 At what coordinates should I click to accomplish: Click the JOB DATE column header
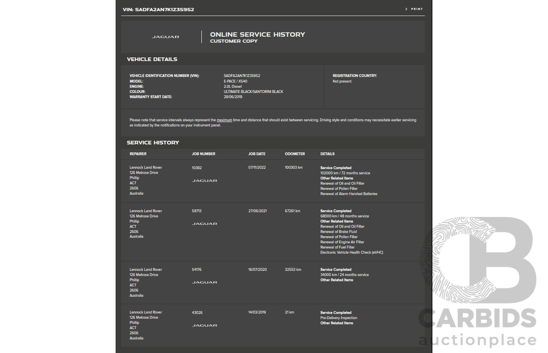coord(257,154)
